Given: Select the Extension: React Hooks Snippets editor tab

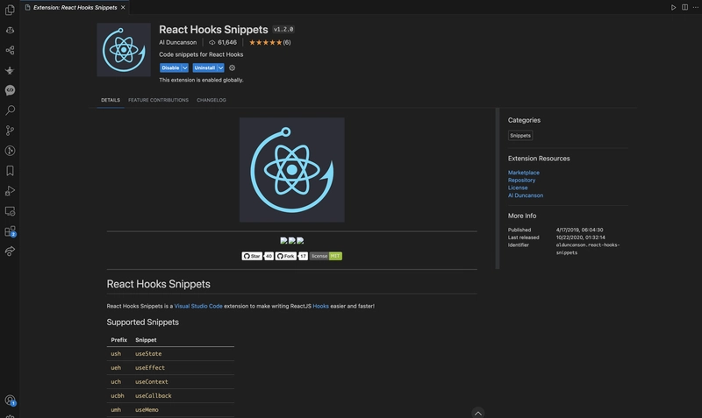Looking at the screenshot, I should [75, 7].
